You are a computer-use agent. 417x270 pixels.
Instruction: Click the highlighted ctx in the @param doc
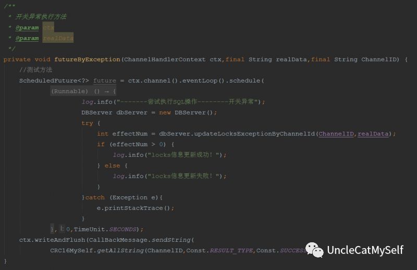48,28
